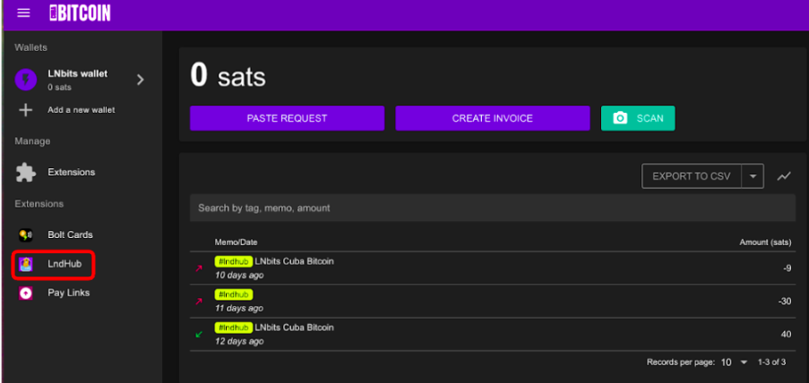809x383 pixels.
Task: Sort by Amount (sats) column header
Action: (x=765, y=243)
